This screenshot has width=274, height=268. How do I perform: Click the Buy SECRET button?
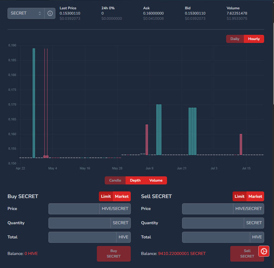point(113,254)
